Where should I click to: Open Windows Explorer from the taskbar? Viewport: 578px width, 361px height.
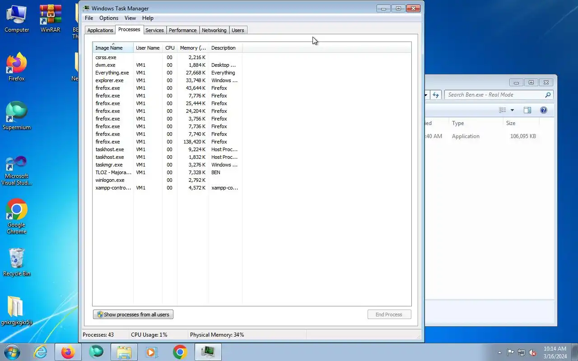pyautogui.click(x=124, y=352)
